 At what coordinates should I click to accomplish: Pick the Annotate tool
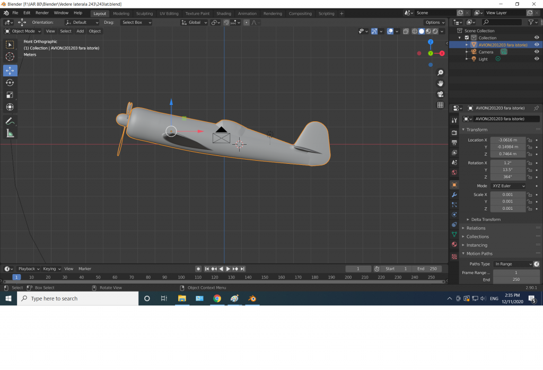(x=10, y=121)
